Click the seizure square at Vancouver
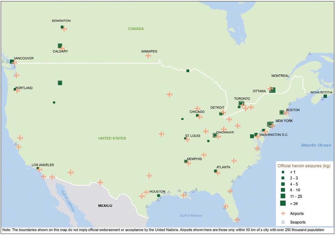The width and height of the screenshot is (335, 235). 12,61
